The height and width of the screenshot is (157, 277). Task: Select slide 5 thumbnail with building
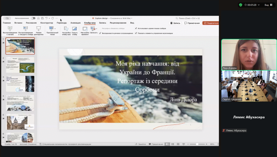[20, 122]
